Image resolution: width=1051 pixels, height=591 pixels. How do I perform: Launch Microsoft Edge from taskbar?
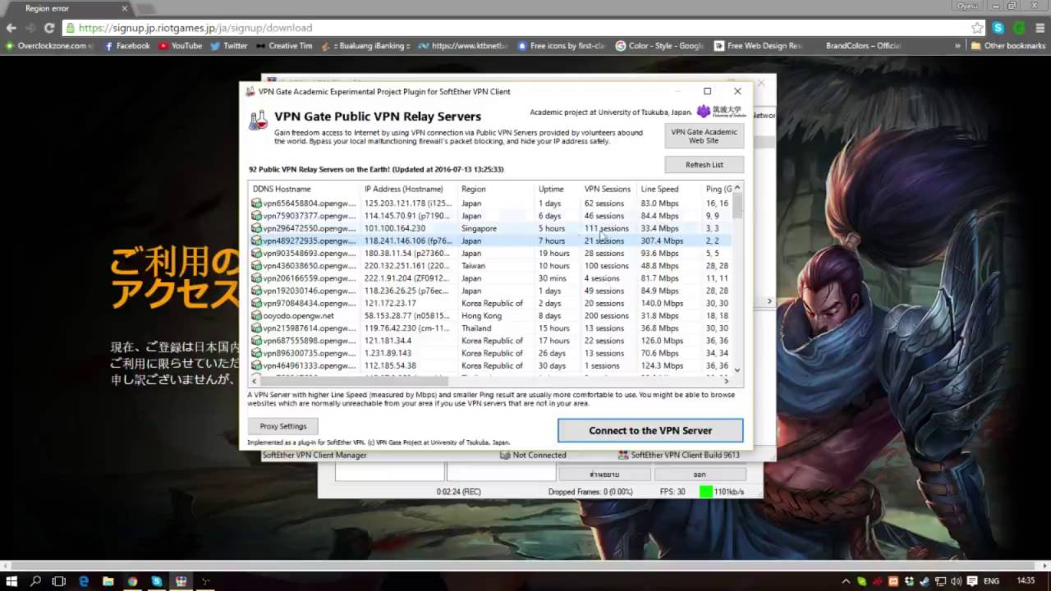pos(84,581)
